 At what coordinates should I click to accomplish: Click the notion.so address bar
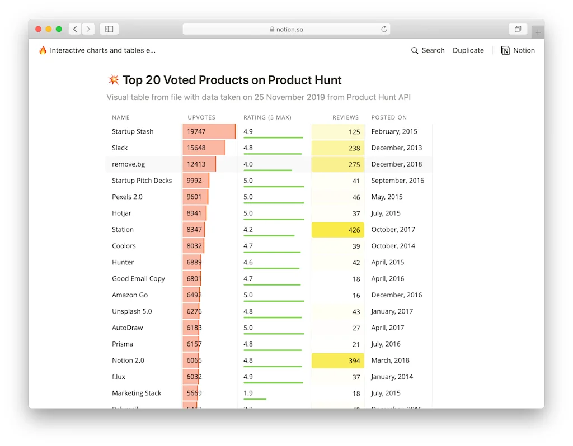(286, 29)
